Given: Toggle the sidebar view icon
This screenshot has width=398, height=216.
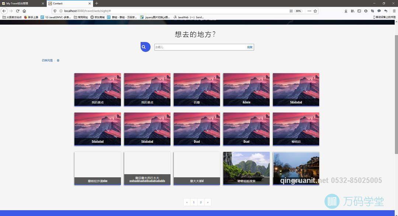Looking at the screenshot, I should [x=359, y=11].
